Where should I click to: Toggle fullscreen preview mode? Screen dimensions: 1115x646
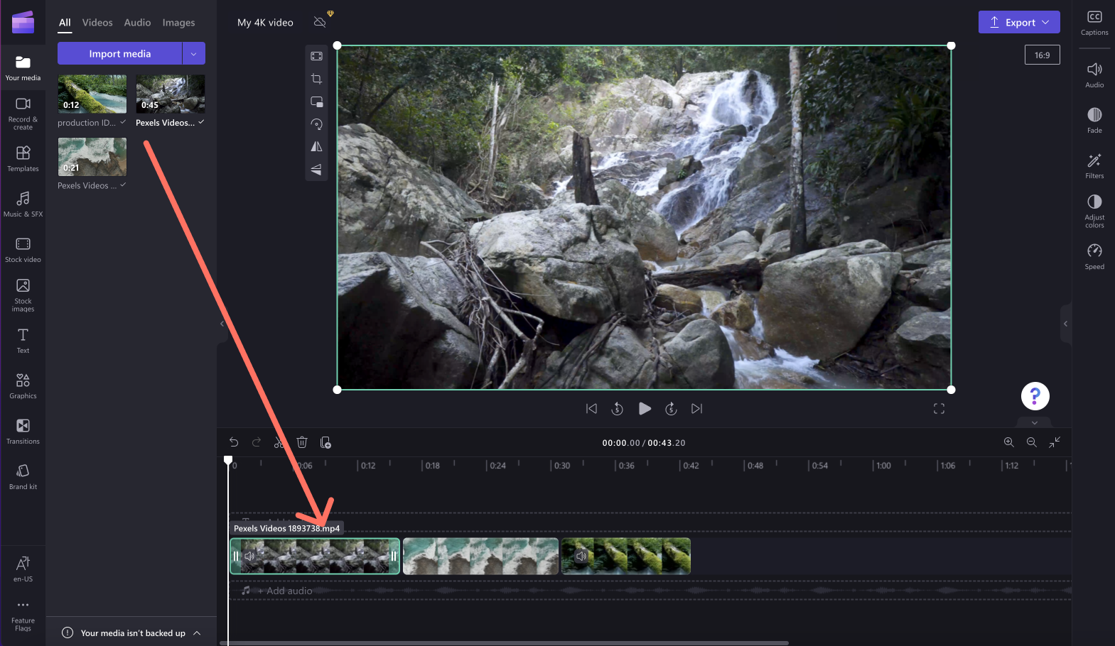coord(939,408)
